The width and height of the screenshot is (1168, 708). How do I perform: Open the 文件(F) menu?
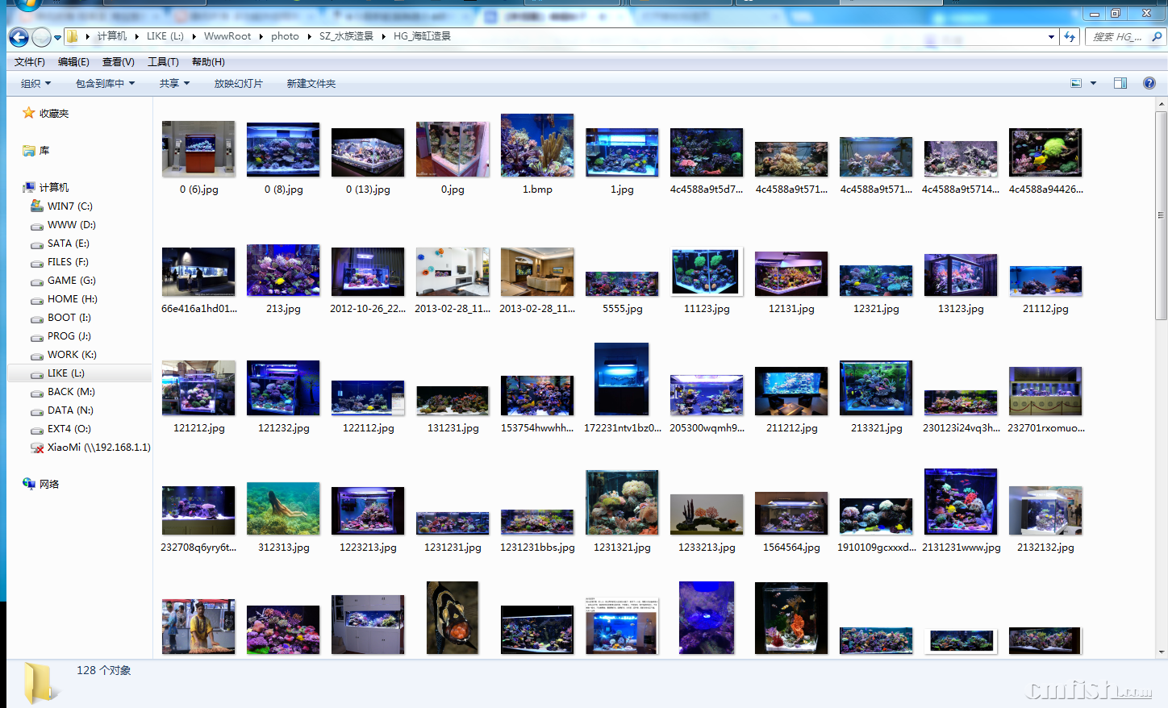(30, 62)
